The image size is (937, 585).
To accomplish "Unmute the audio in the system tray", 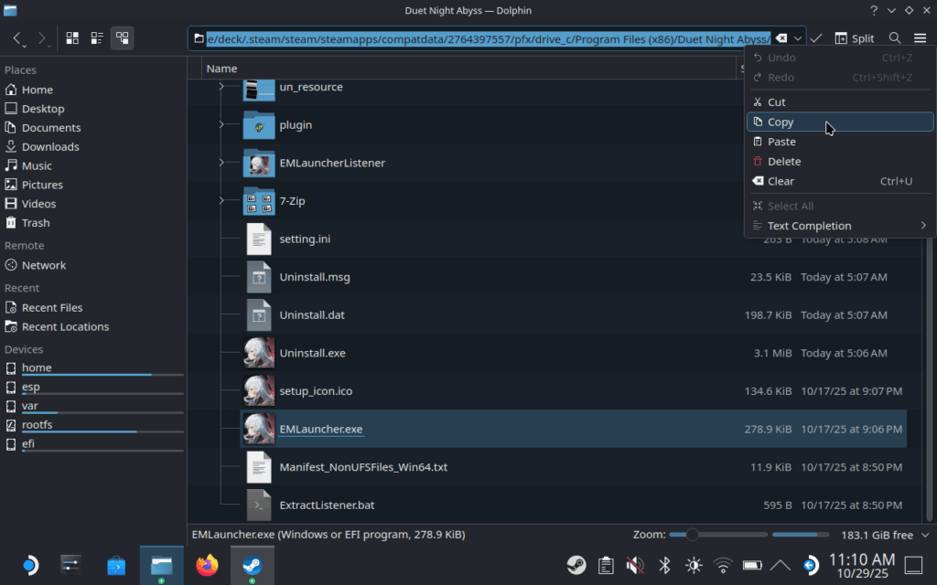I will click(x=633, y=565).
